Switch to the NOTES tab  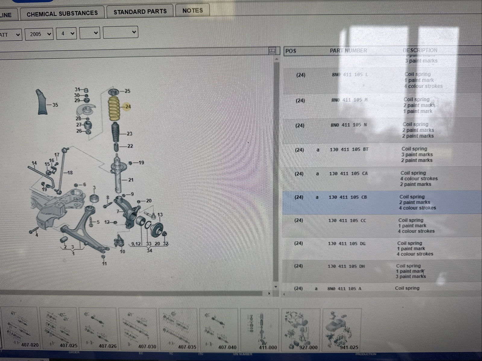(x=193, y=11)
